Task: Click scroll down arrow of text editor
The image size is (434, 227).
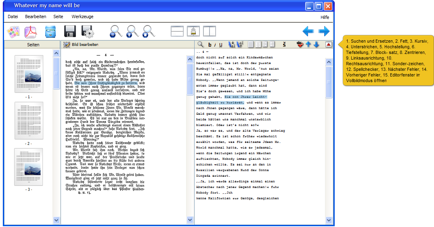Action: click(x=329, y=220)
